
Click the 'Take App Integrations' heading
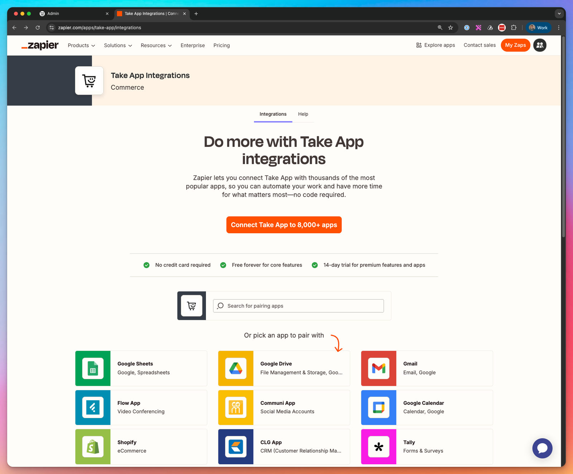click(x=150, y=76)
